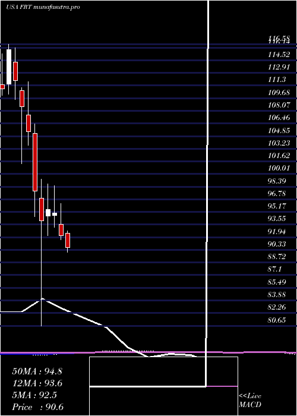
Task: Click the Price : 90.6 reading
Action: [37, 407]
